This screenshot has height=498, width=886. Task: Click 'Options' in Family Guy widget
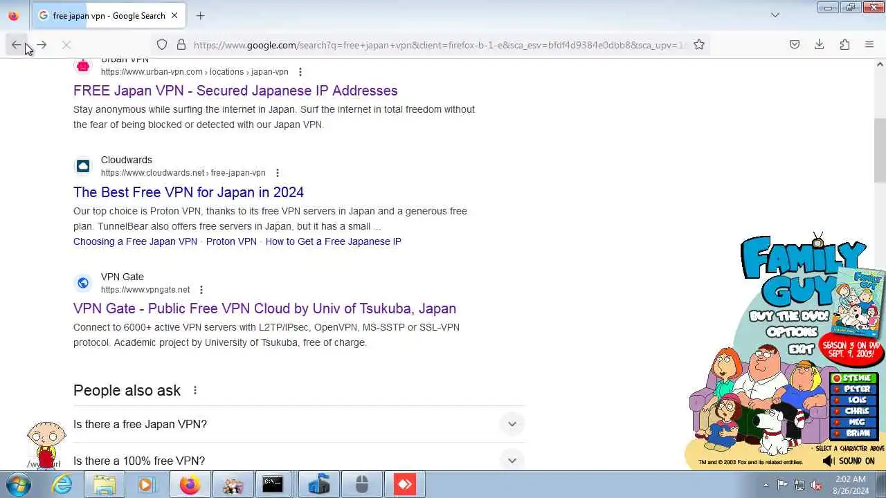point(792,332)
